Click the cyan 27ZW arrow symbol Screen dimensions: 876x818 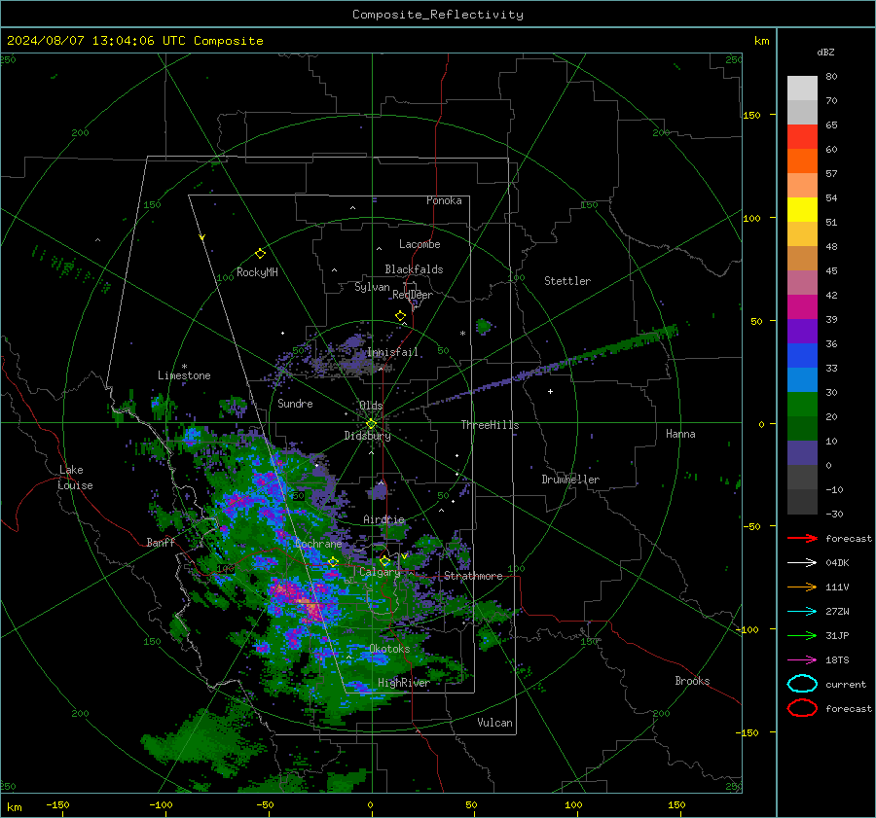pyautogui.click(x=802, y=612)
